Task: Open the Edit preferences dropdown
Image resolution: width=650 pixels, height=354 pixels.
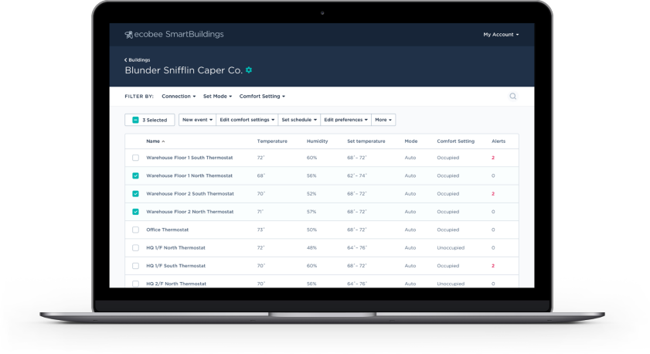Action: coord(345,120)
